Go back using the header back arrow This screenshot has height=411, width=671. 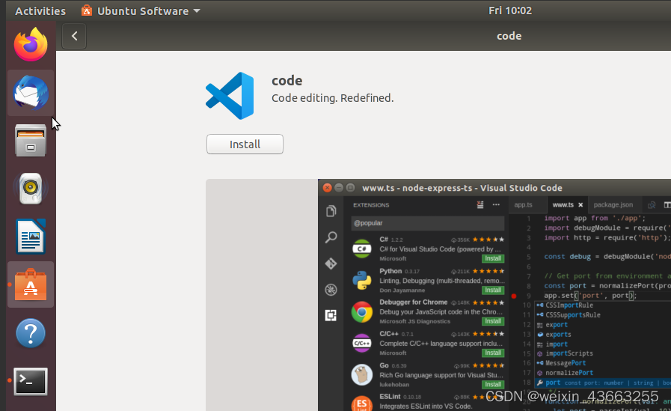click(74, 36)
